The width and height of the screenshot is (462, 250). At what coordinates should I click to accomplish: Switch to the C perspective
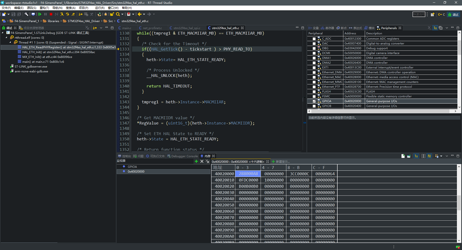coord(442,14)
